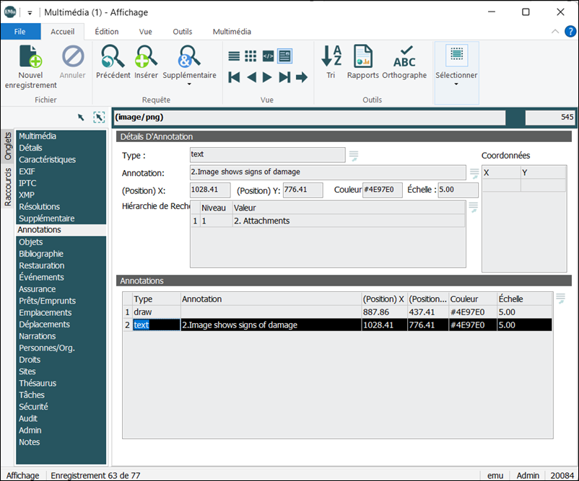Run the Précédent search
Image resolution: width=579 pixels, height=481 pixels.
tap(113, 57)
